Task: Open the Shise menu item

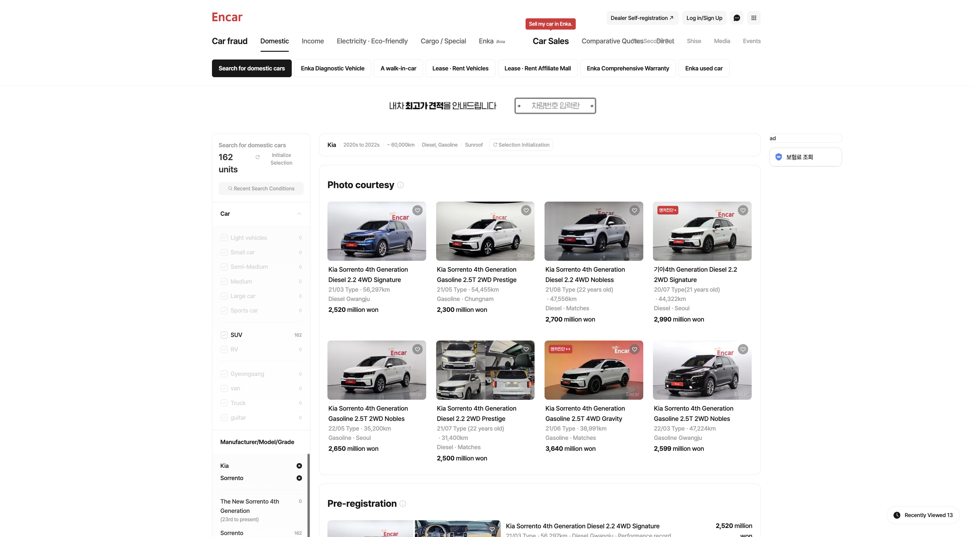Action: 693,41
